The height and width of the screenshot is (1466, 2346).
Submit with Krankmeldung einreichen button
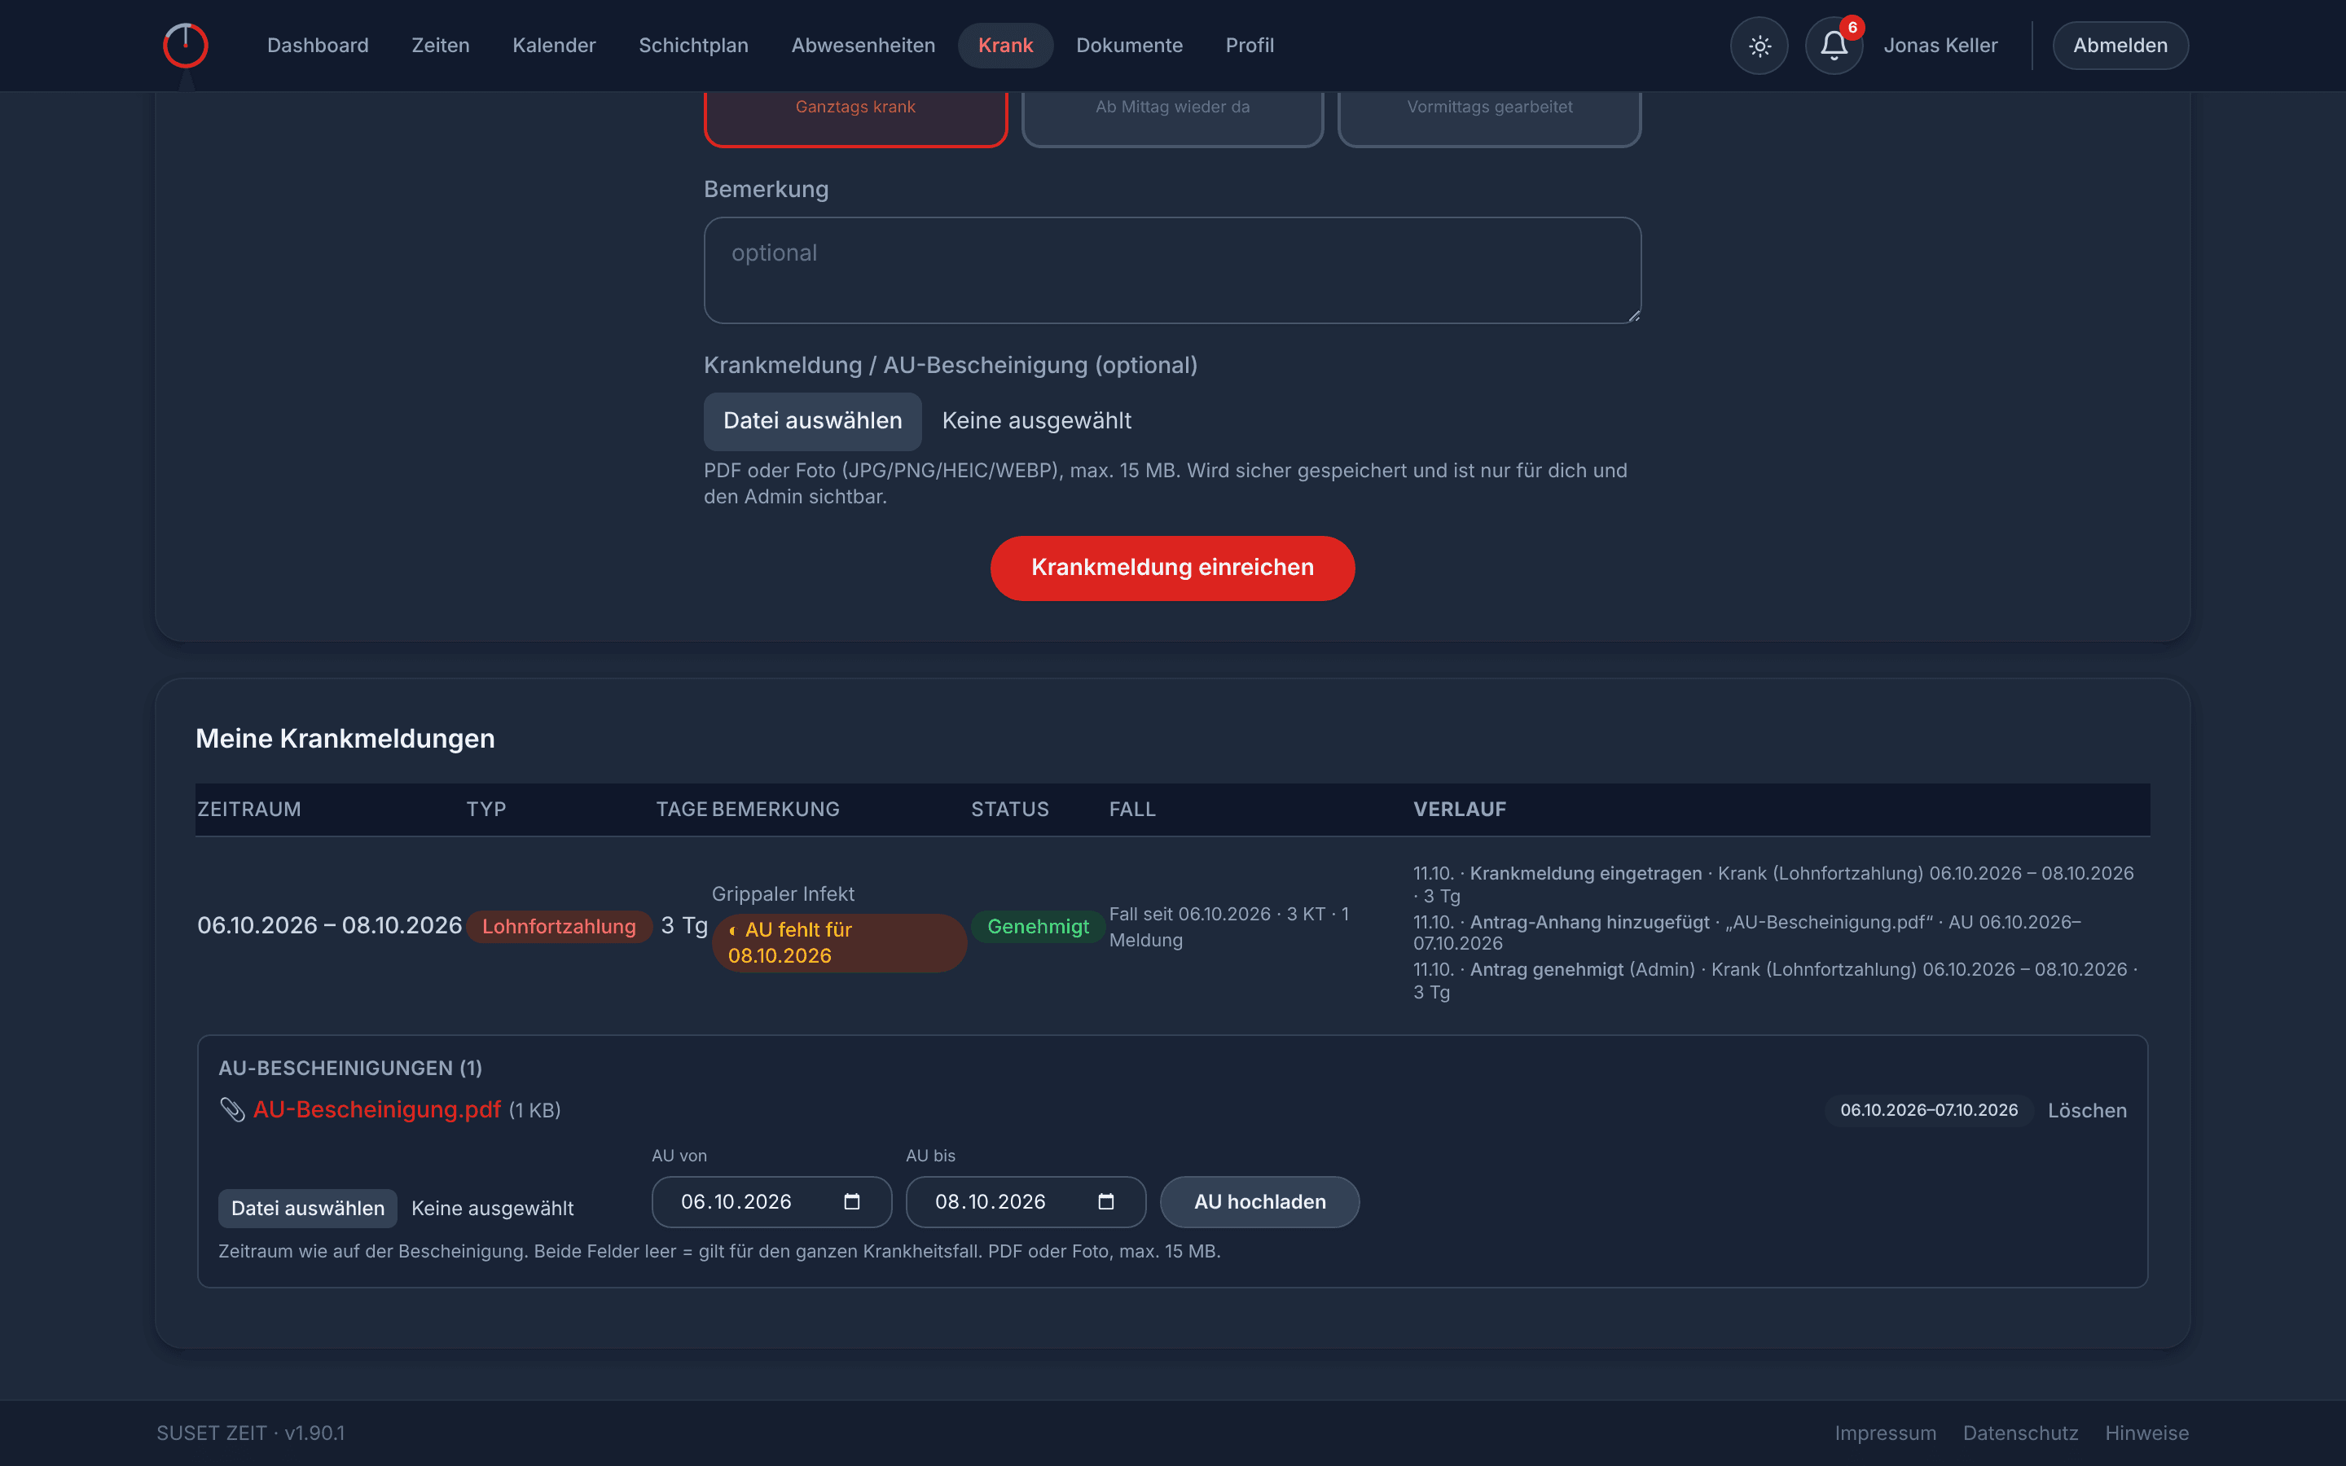(x=1172, y=568)
